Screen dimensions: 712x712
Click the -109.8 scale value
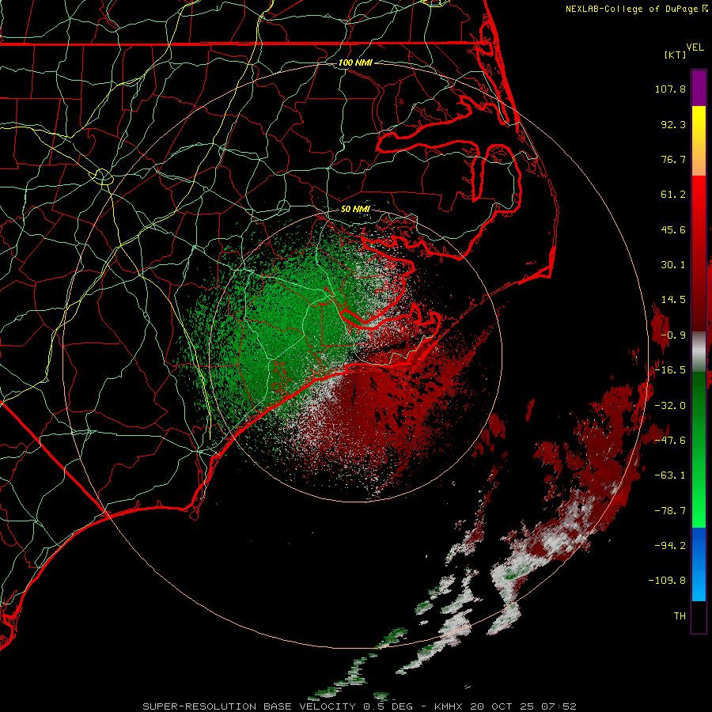point(667,581)
